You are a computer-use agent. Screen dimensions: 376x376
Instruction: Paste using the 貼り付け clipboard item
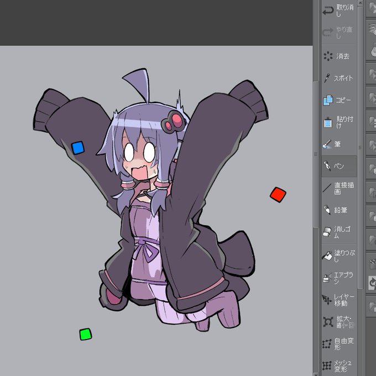339,122
